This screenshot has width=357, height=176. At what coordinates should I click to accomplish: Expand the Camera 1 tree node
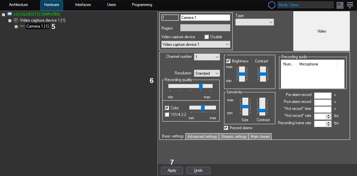point(16,27)
